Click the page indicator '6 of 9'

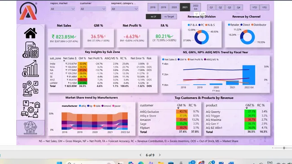150,155
